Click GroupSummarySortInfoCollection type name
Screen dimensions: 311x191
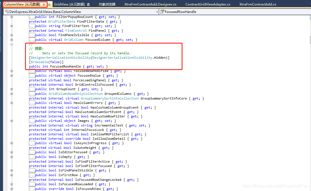pos(110,98)
